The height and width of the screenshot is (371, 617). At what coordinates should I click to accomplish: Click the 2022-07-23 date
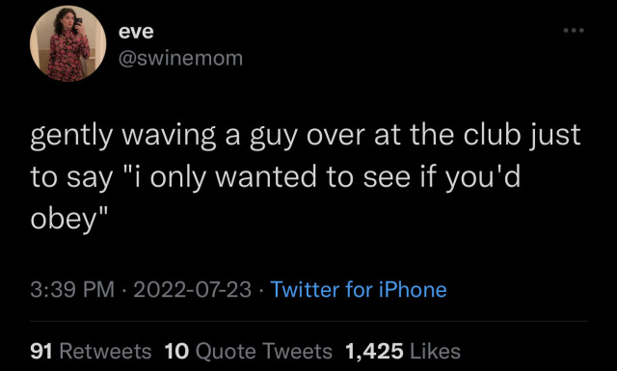(x=193, y=289)
